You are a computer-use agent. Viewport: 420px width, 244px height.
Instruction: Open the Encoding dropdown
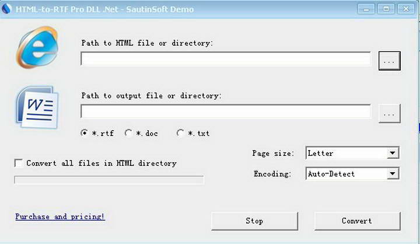(x=393, y=173)
